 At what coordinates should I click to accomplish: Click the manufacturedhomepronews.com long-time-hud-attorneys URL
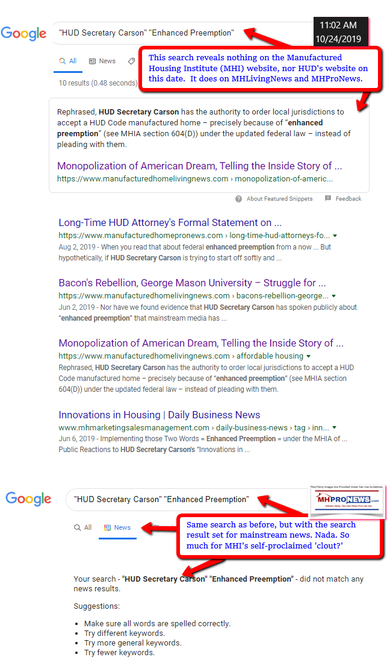tap(194, 236)
